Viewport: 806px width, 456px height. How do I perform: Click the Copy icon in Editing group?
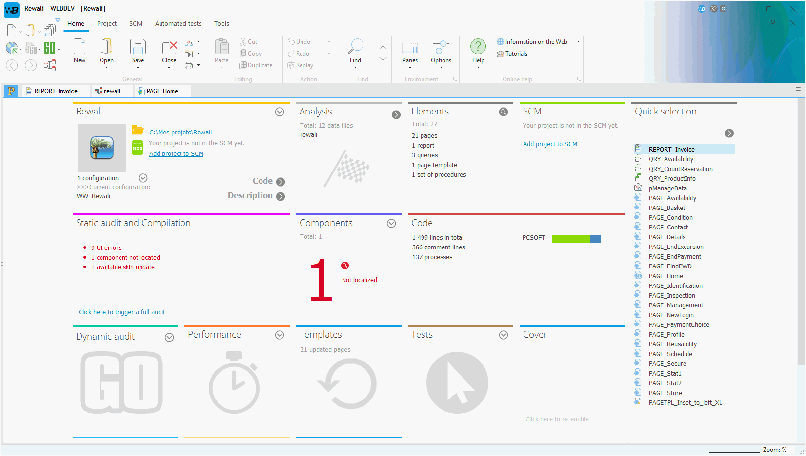coord(243,54)
